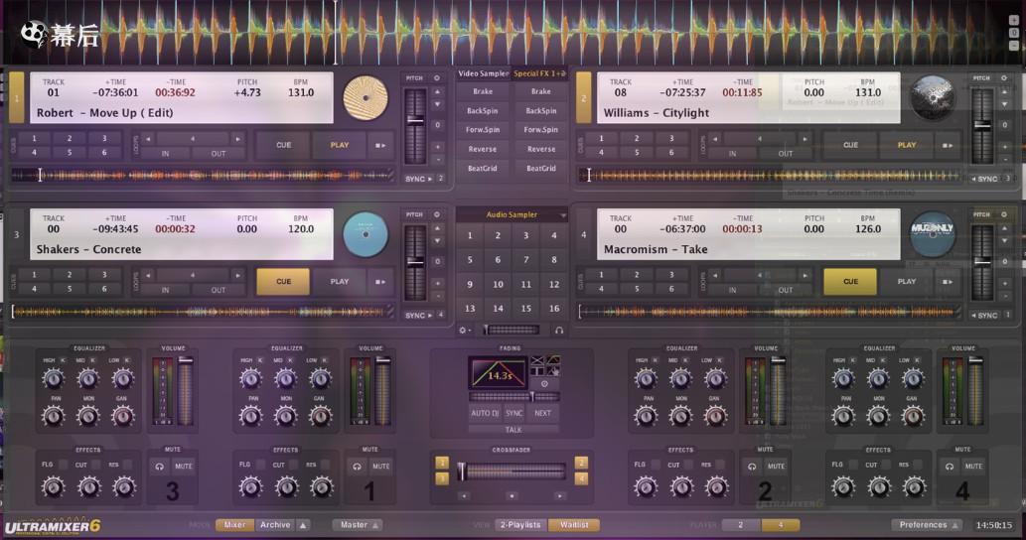Mute channel 3
1026x540 pixels.
point(183,467)
